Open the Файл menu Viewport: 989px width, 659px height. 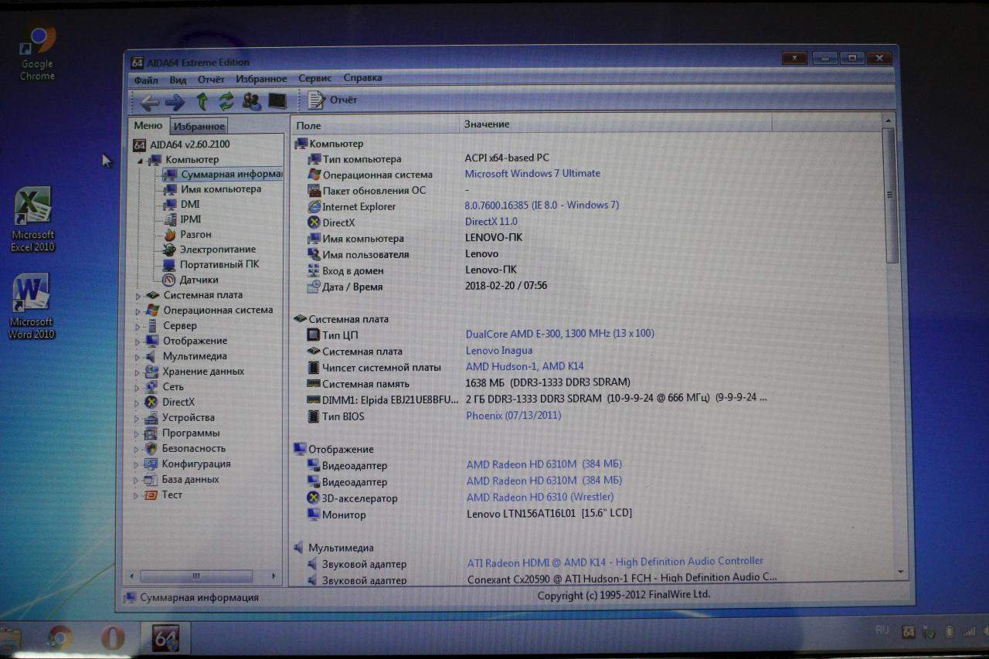point(145,79)
